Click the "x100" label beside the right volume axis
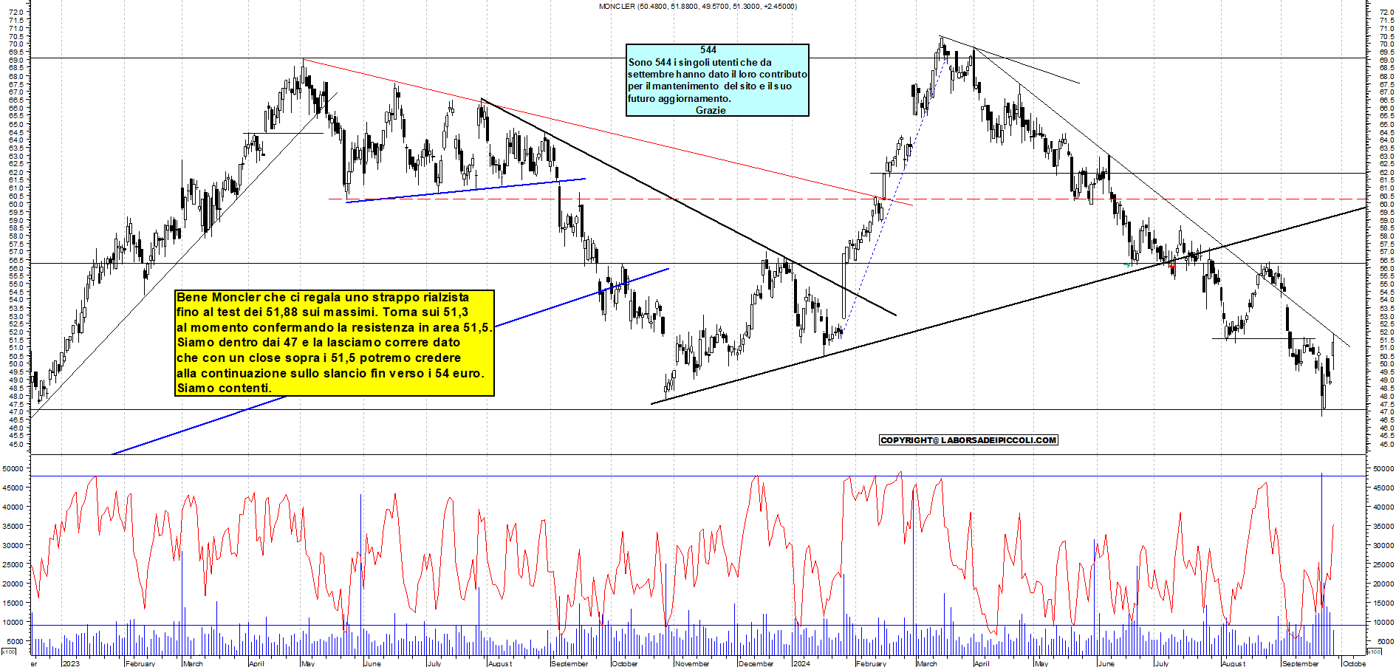 [1375, 651]
